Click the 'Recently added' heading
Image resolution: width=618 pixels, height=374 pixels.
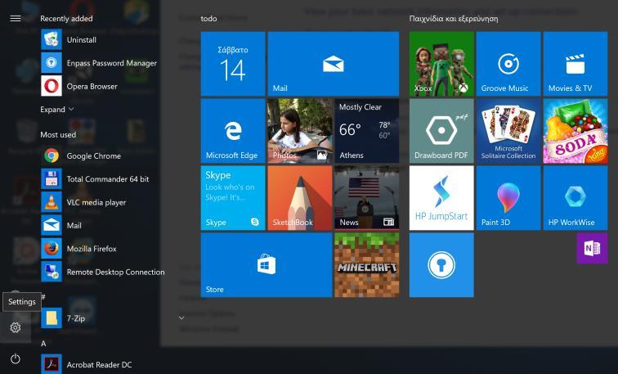click(66, 19)
